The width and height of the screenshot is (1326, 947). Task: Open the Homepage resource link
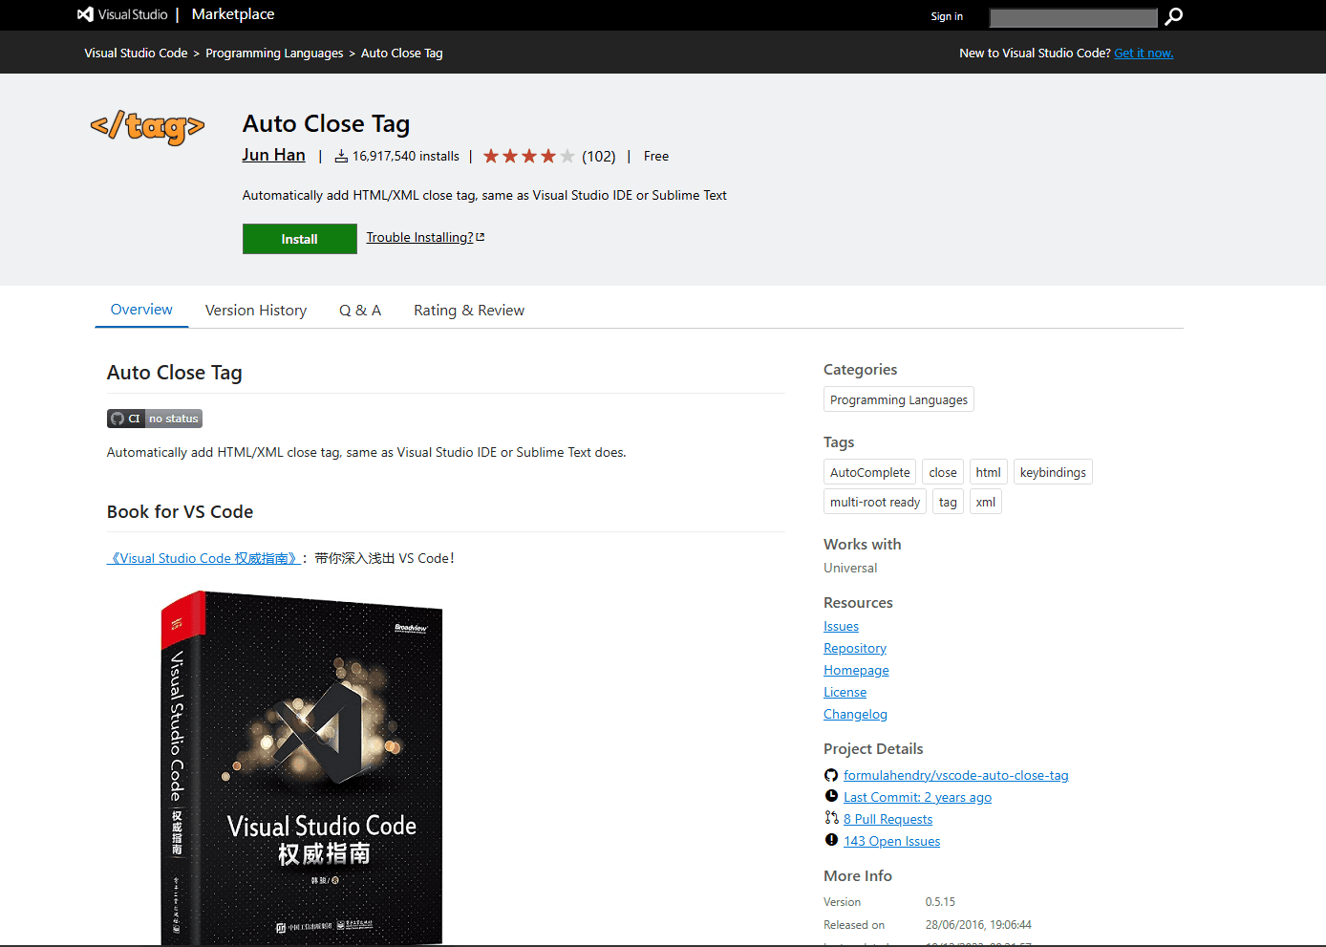coord(857,670)
